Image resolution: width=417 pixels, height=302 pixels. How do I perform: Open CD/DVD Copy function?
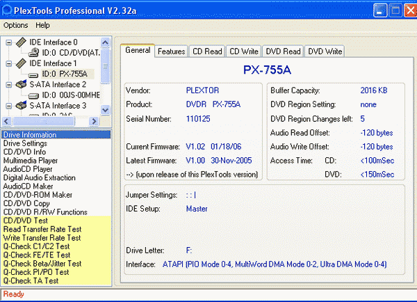[56, 203]
